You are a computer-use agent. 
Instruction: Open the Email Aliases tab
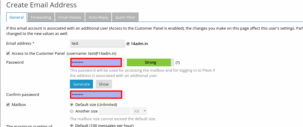(x=70, y=17)
